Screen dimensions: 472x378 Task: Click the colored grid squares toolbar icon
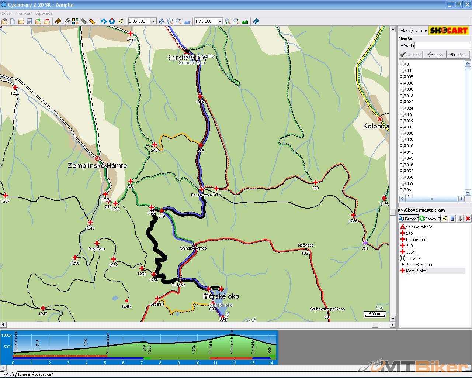(x=75, y=21)
